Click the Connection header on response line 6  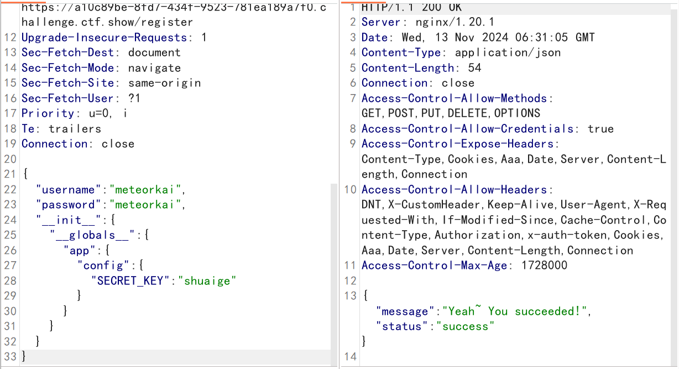[x=418, y=83]
